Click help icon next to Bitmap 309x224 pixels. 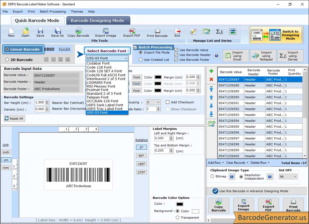pyautogui.click(x=232, y=176)
